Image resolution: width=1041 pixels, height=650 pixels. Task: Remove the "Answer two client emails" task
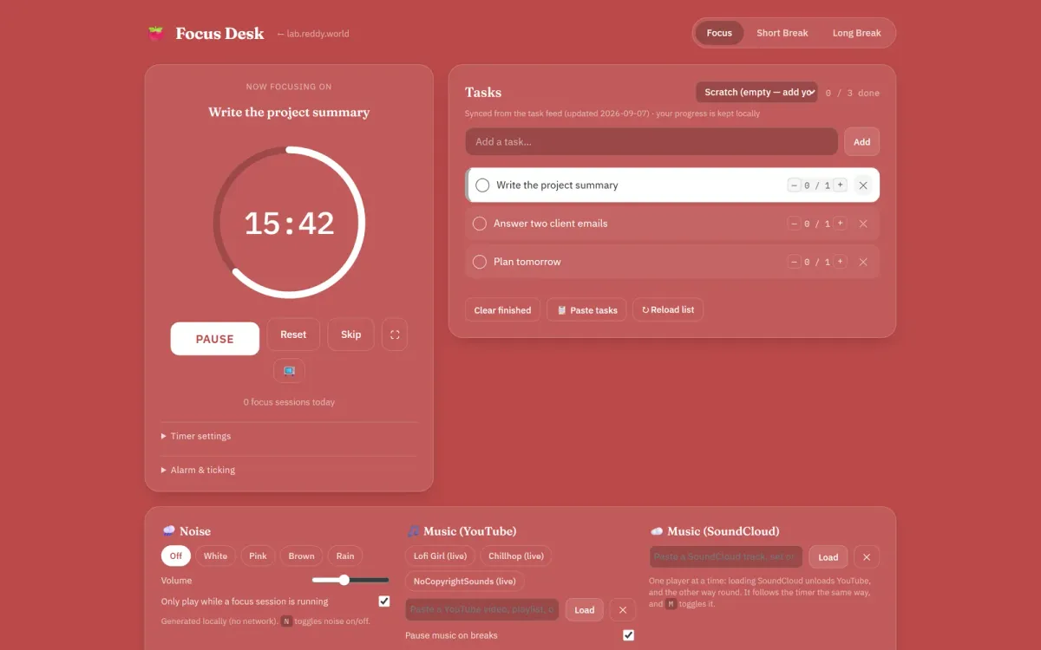(x=863, y=224)
